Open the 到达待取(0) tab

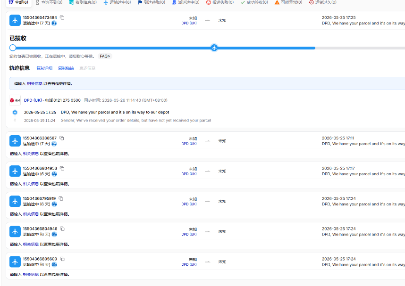pos(152,2)
